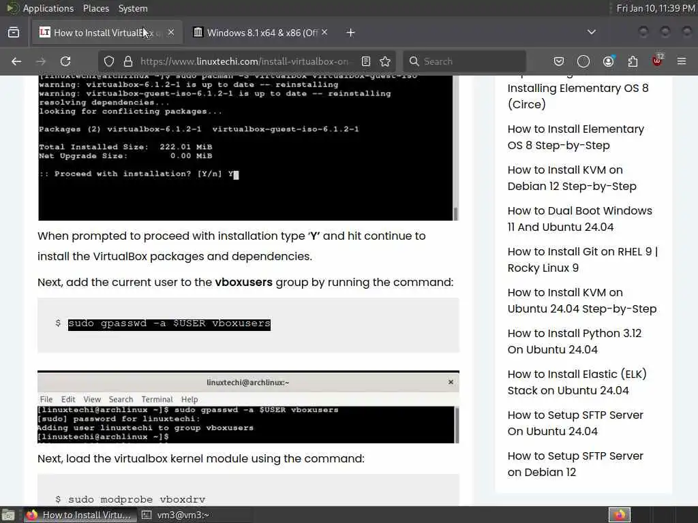698x523 pixels.
Task: Click the bold vboxusers word in paragraph
Action: [x=243, y=283]
